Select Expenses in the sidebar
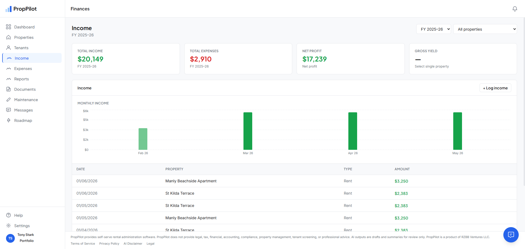Image resolution: width=525 pixels, height=249 pixels. [x=32, y=69]
